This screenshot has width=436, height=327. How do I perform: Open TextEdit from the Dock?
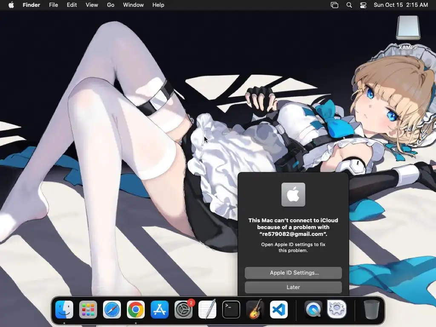coord(207,310)
